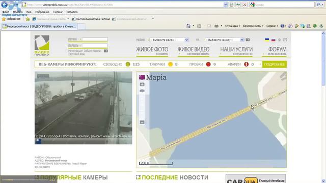Click the blue help question mark icon
Viewport: 326px width, 183px height.
[282, 26]
